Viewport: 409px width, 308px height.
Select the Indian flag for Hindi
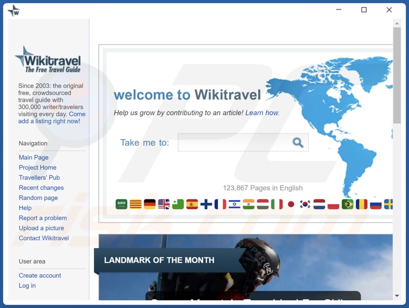(x=249, y=204)
